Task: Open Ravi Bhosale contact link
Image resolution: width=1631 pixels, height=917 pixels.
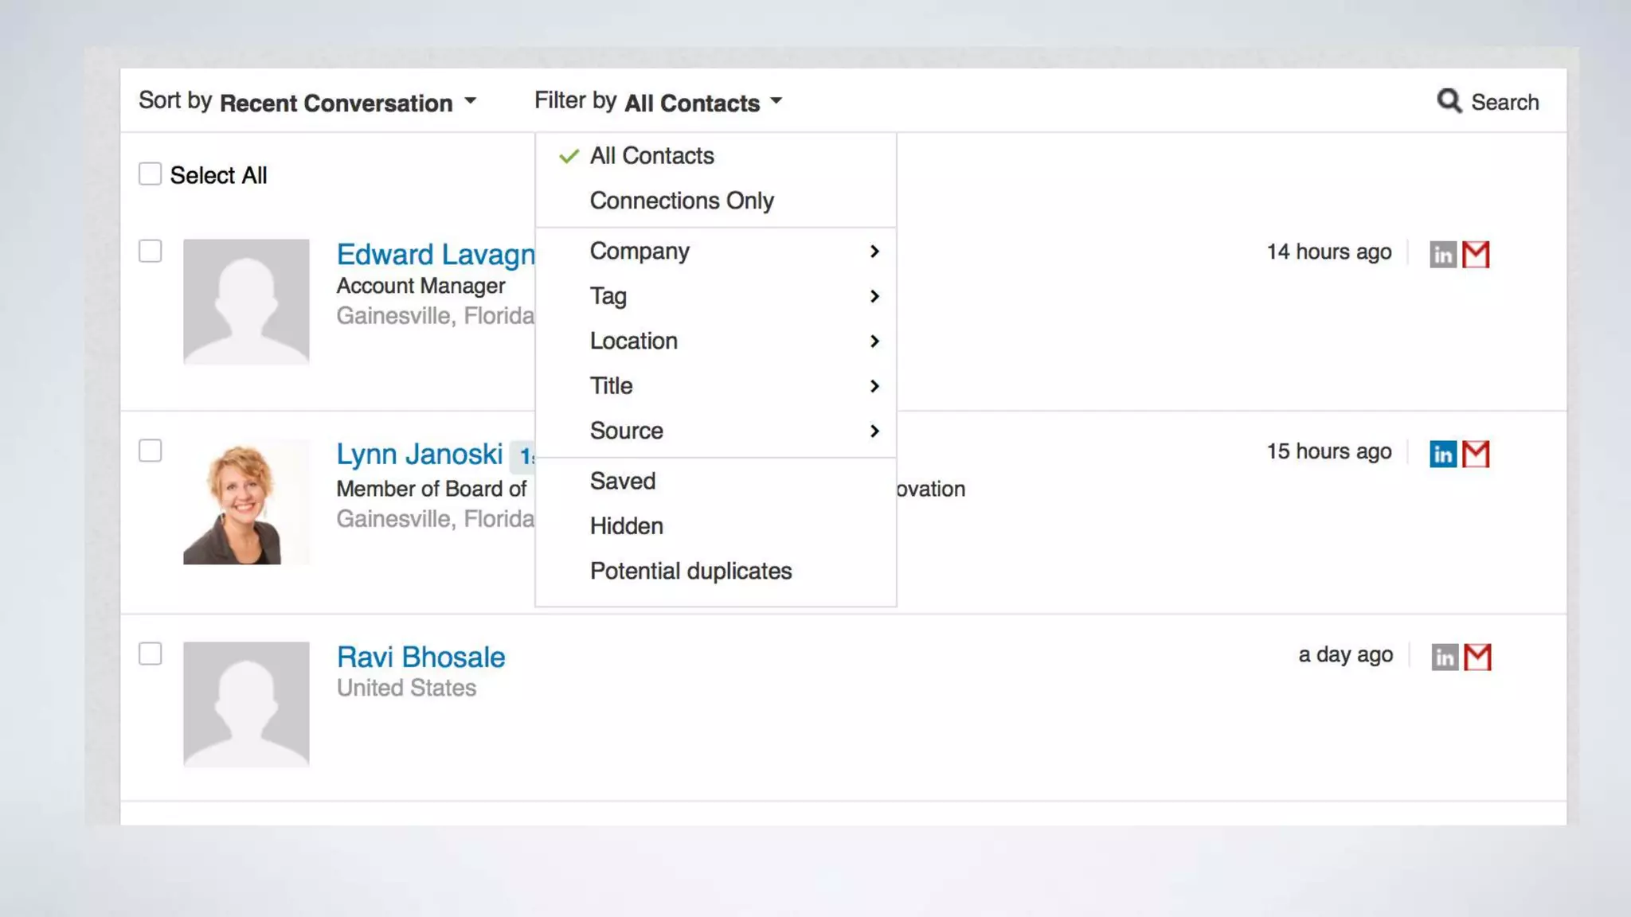Action: pos(420,657)
